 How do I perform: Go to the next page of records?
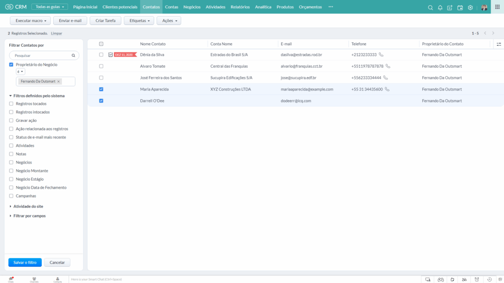pyautogui.click(x=493, y=33)
